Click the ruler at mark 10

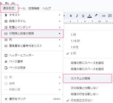[x=99, y=21]
